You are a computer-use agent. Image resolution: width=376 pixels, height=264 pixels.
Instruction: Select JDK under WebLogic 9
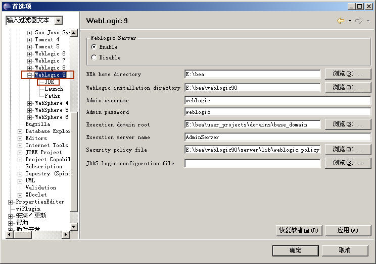50,82
